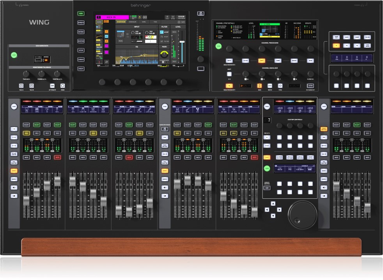Toggle SHIFT in the Channel Equalizer section
This screenshot has height=280, width=383.
click(x=229, y=74)
